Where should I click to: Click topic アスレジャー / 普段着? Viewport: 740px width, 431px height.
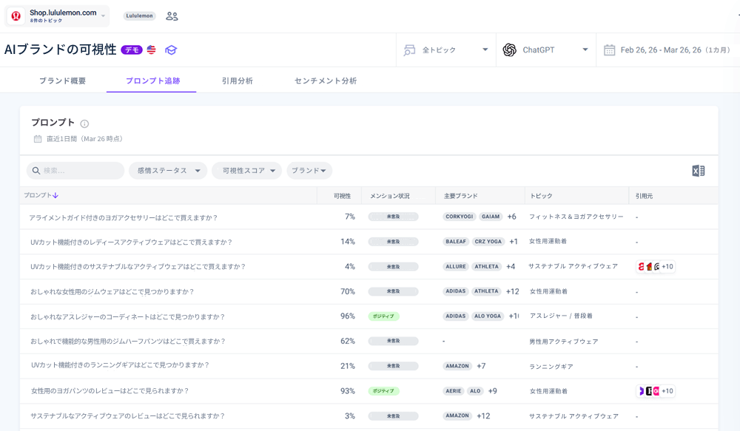coord(561,316)
